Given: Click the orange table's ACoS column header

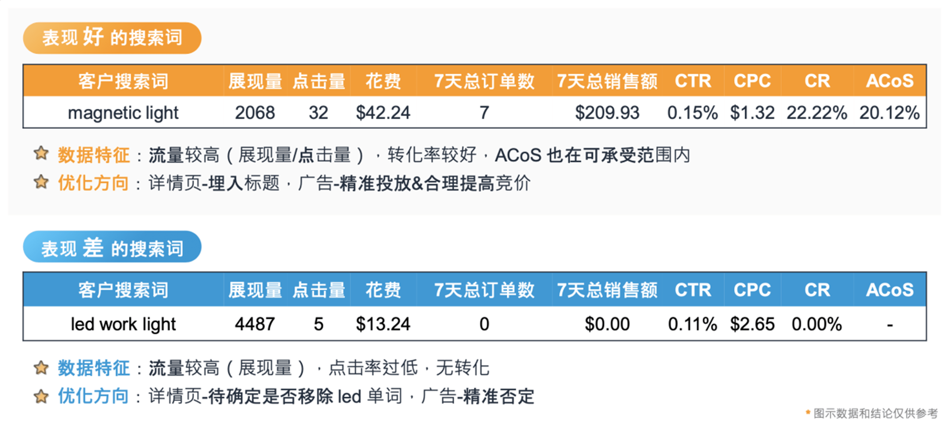Looking at the screenshot, I should [890, 81].
